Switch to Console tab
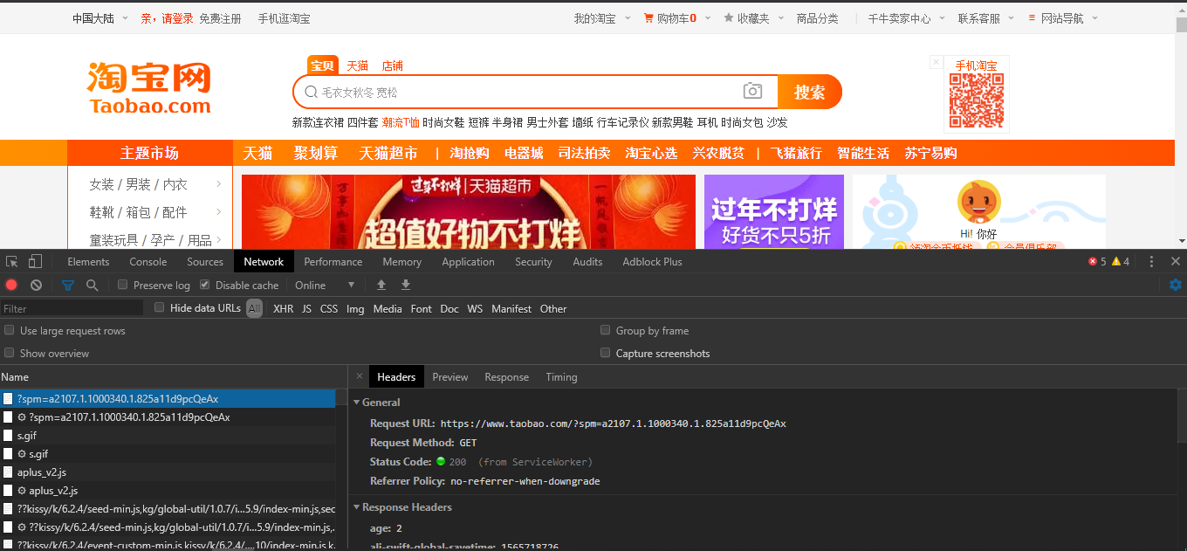The width and height of the screenshot is (1187, 551). click(x=148, y=261)
